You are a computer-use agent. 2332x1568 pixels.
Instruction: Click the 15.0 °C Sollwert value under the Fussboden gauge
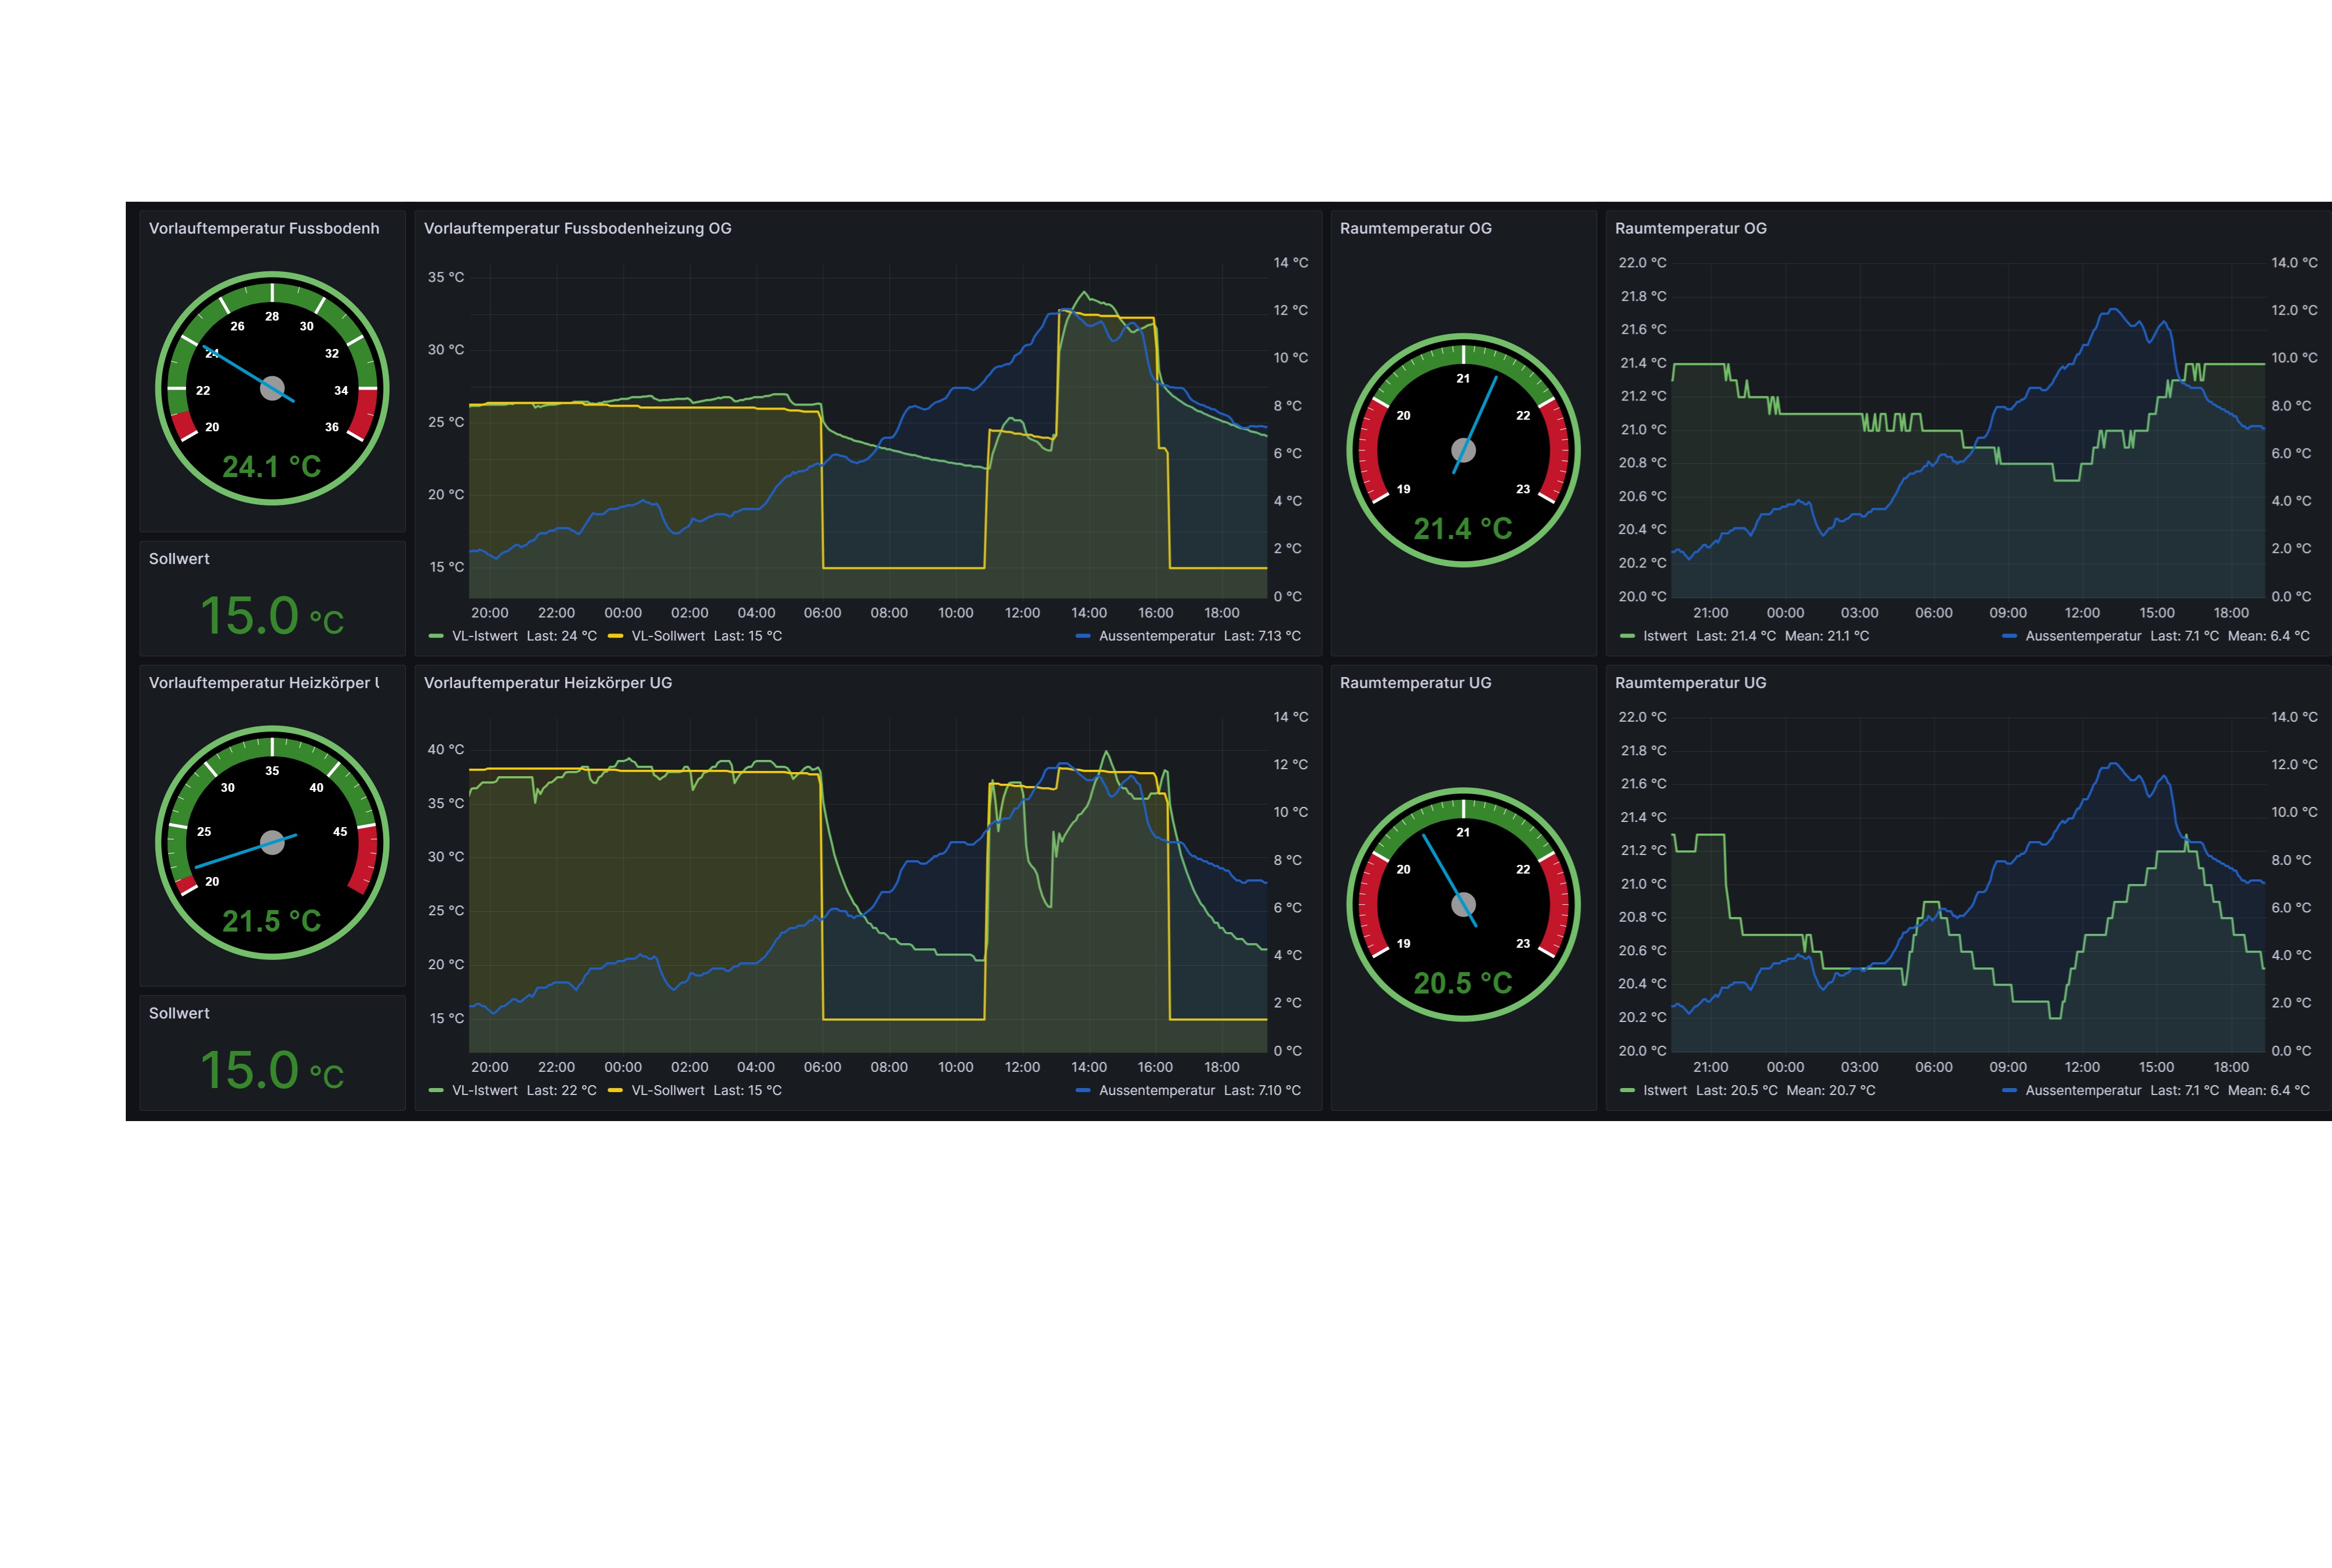pyautogui.click(x=271, y=615)
